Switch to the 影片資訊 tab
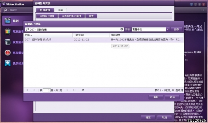The width and height of the screenshot is (208, 123). pyautogui.click(x=45, y=10)
